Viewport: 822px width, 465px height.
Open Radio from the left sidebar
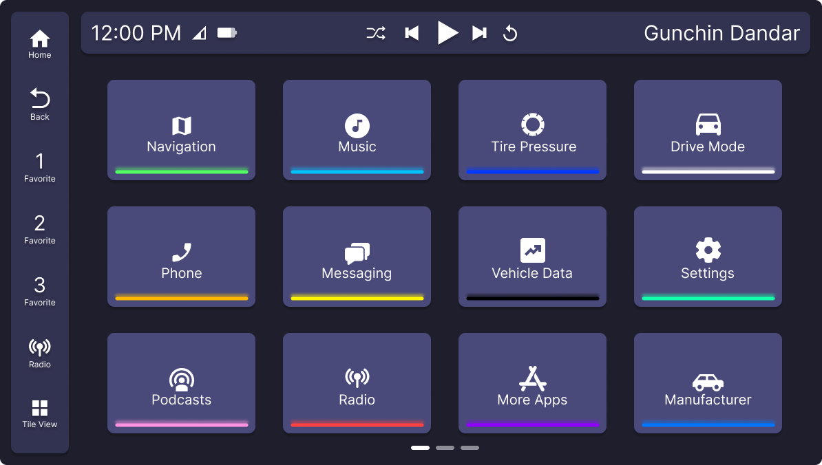[x=40, y=354]
